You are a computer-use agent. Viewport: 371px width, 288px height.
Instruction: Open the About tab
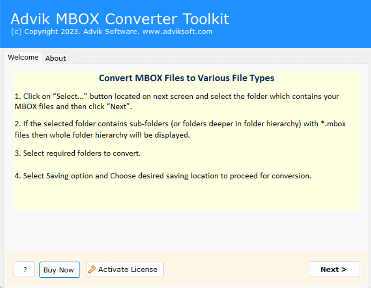(56, 58)
